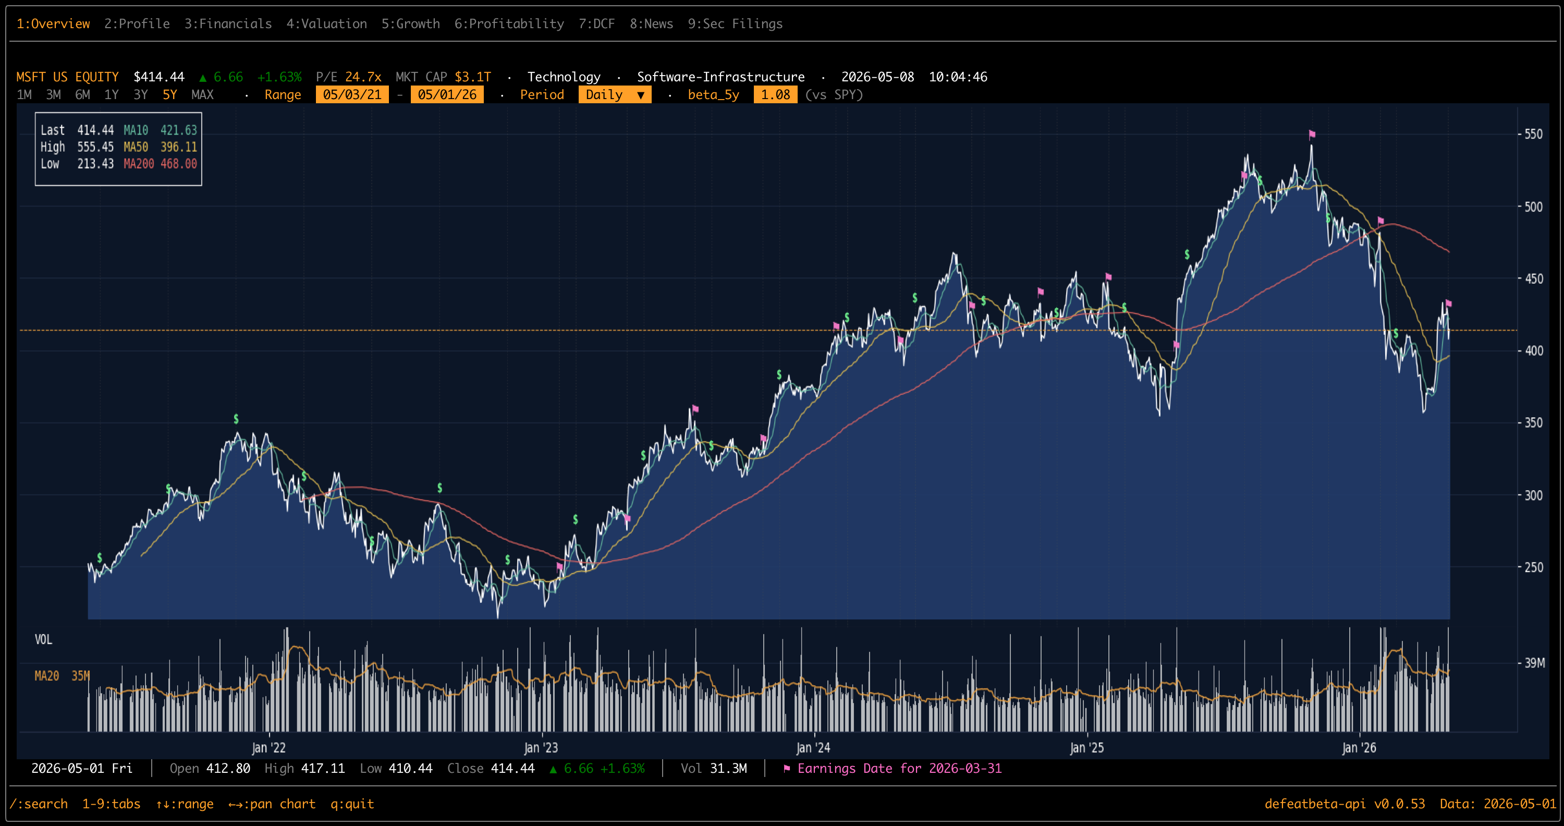Click the 'Last 414.44' legend entry

pyautogui.click(x=77, y=130)
